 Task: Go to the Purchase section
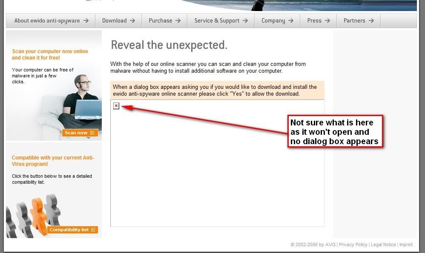[164, 20]
